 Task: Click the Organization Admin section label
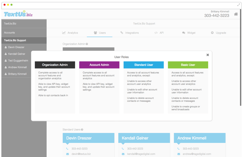tap(74, 44)
